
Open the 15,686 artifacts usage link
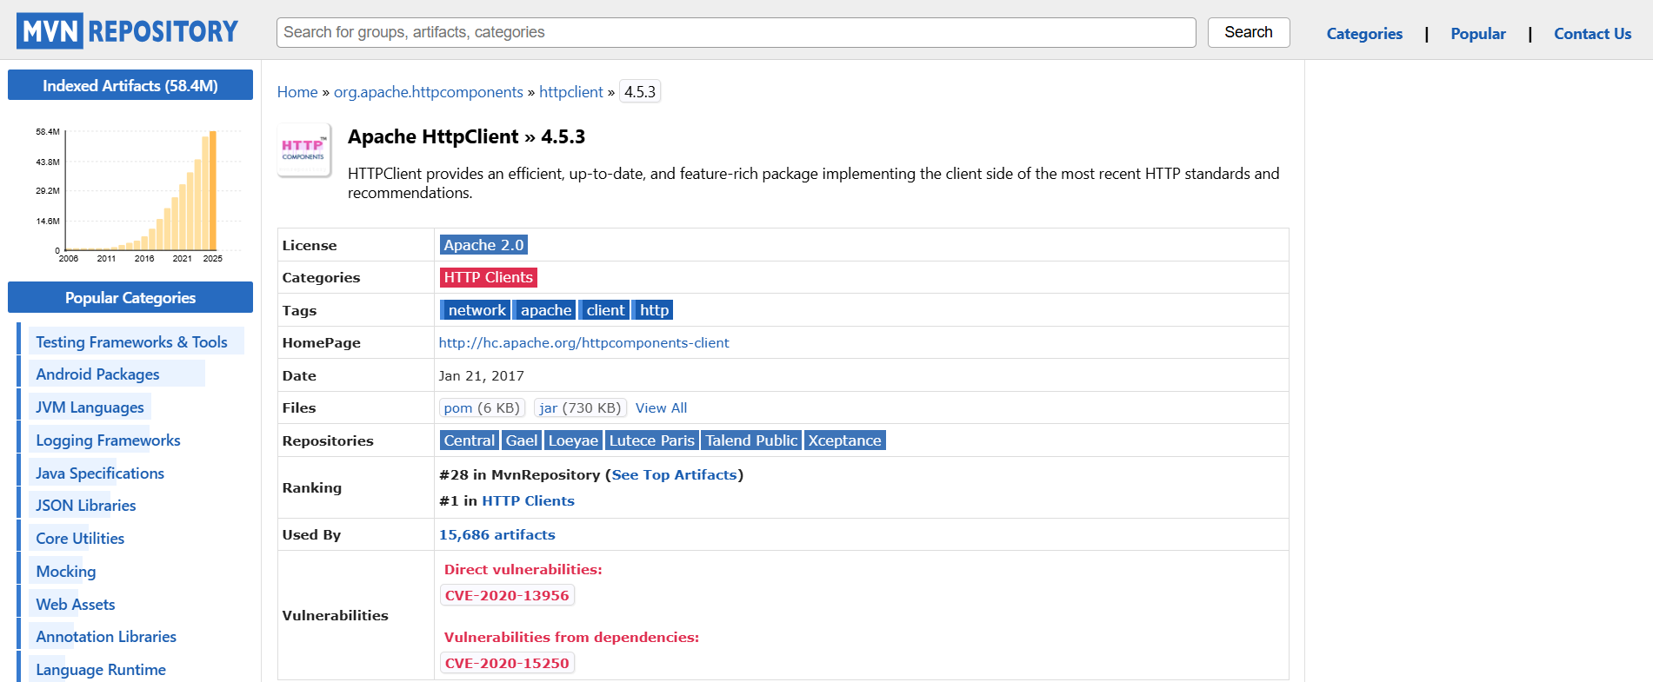pos(497,535)
